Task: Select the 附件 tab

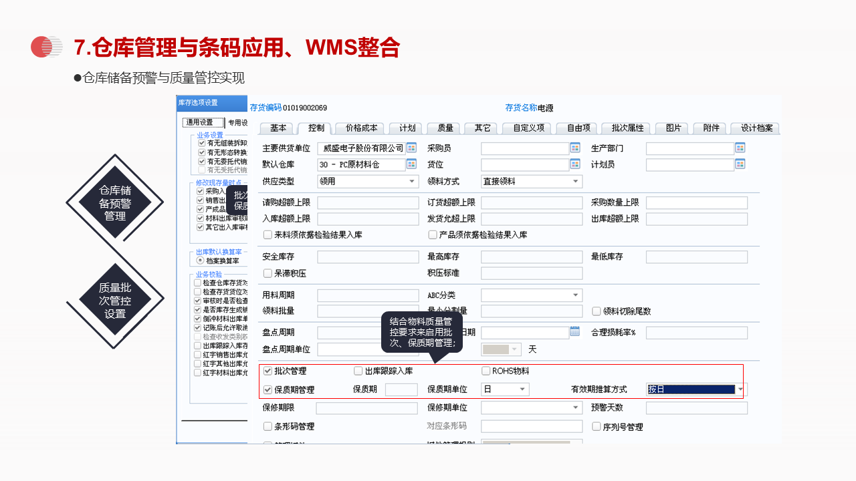Action: [711, 128]
